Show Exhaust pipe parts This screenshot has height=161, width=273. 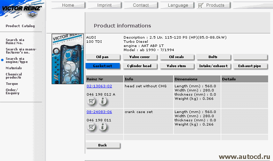[250, 66]
